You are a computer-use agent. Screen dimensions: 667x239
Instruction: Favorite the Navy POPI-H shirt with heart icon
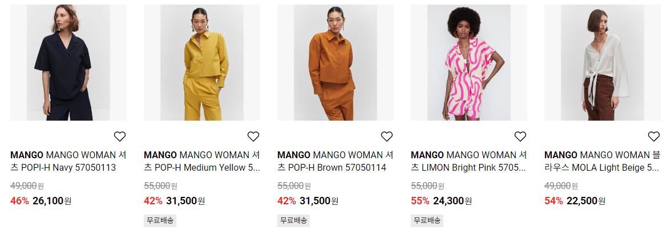pos(119,136)
